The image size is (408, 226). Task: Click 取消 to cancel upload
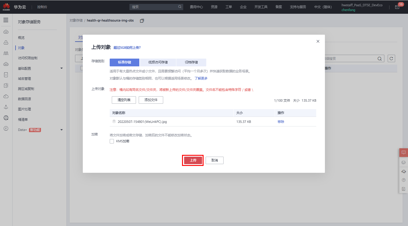tap(215, 160)
